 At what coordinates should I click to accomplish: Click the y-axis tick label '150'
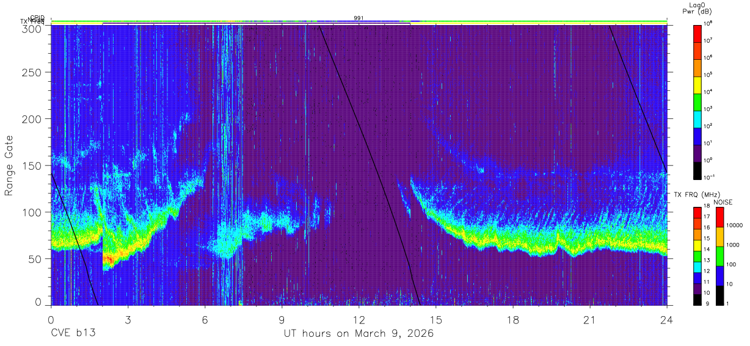(32, 166)
